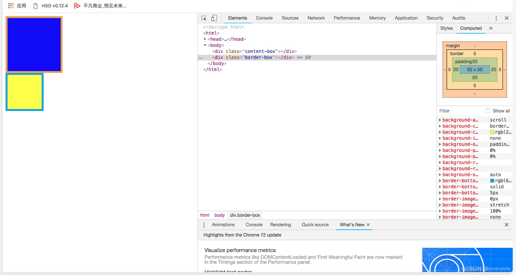The height and width of the screenshot is (275, 516).
Task: Select the html opening tag node
Action: [211, 33]
